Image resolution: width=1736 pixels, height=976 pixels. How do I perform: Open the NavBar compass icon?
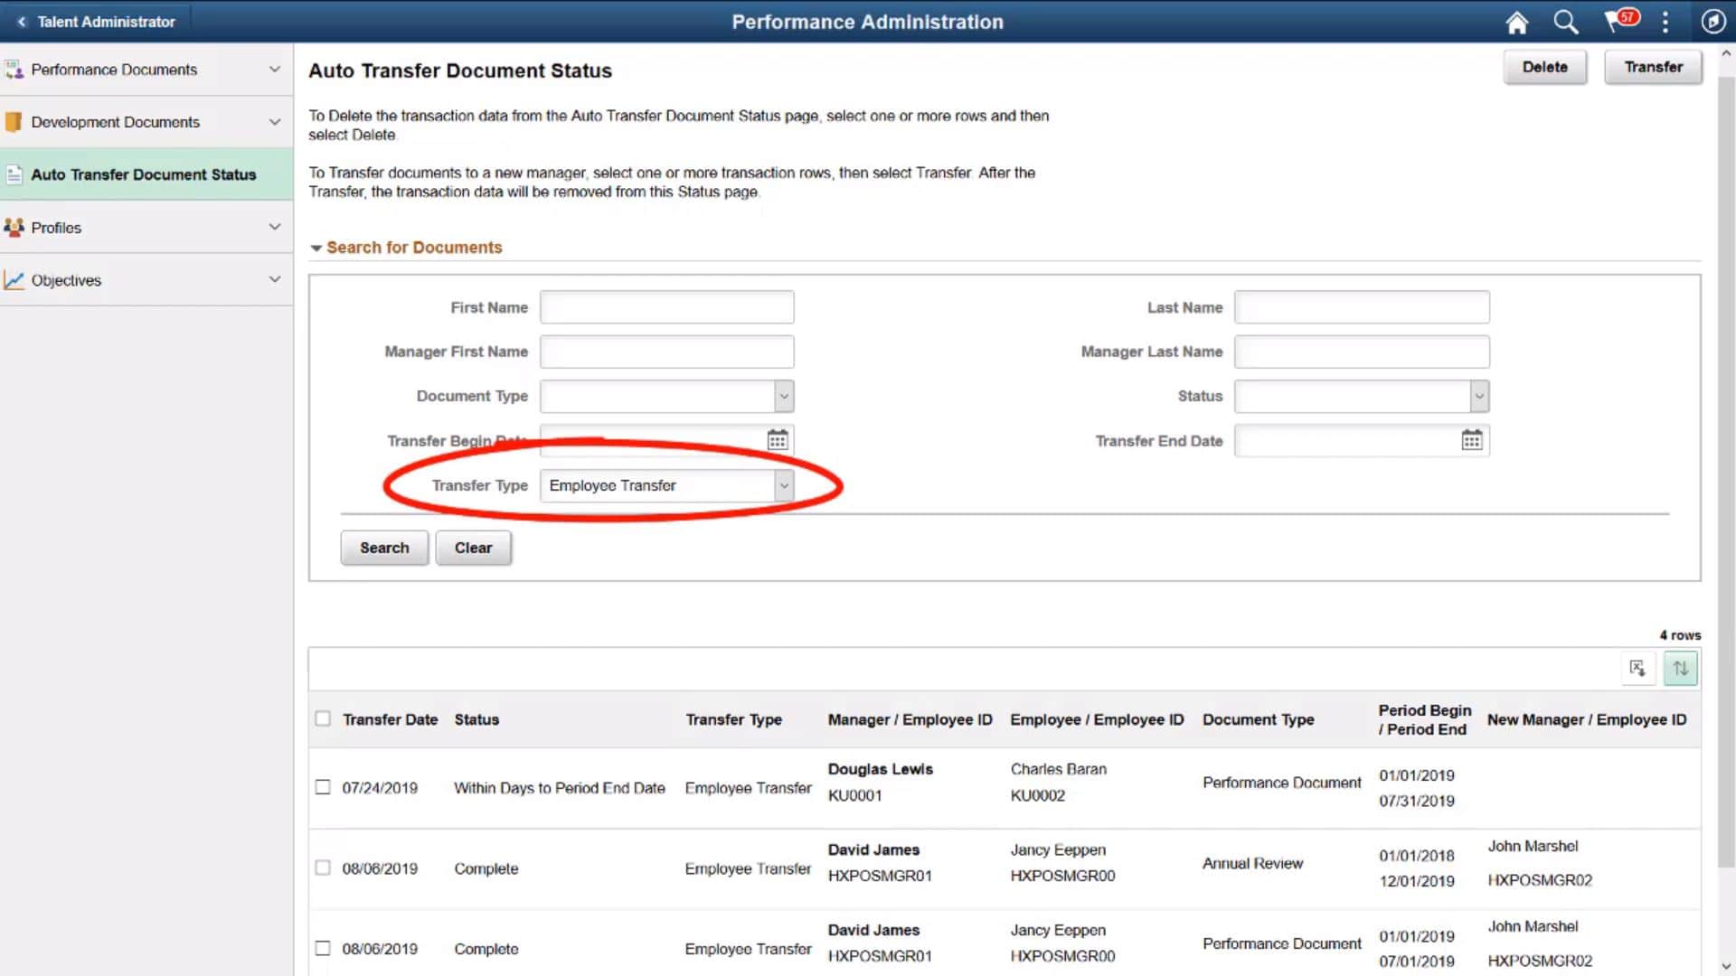(1713, 22)
